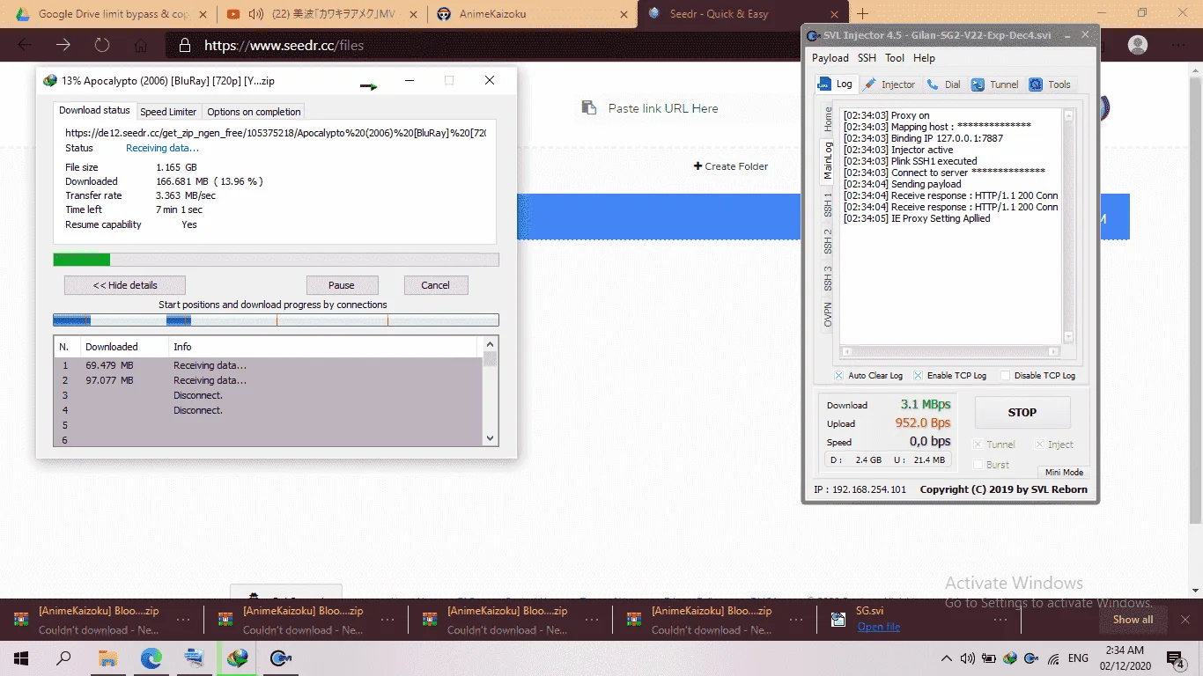This screenshot has width=1203, height=676.
Task: Check the Disable TCP Log checkbox
Action: pos(1005,376)
